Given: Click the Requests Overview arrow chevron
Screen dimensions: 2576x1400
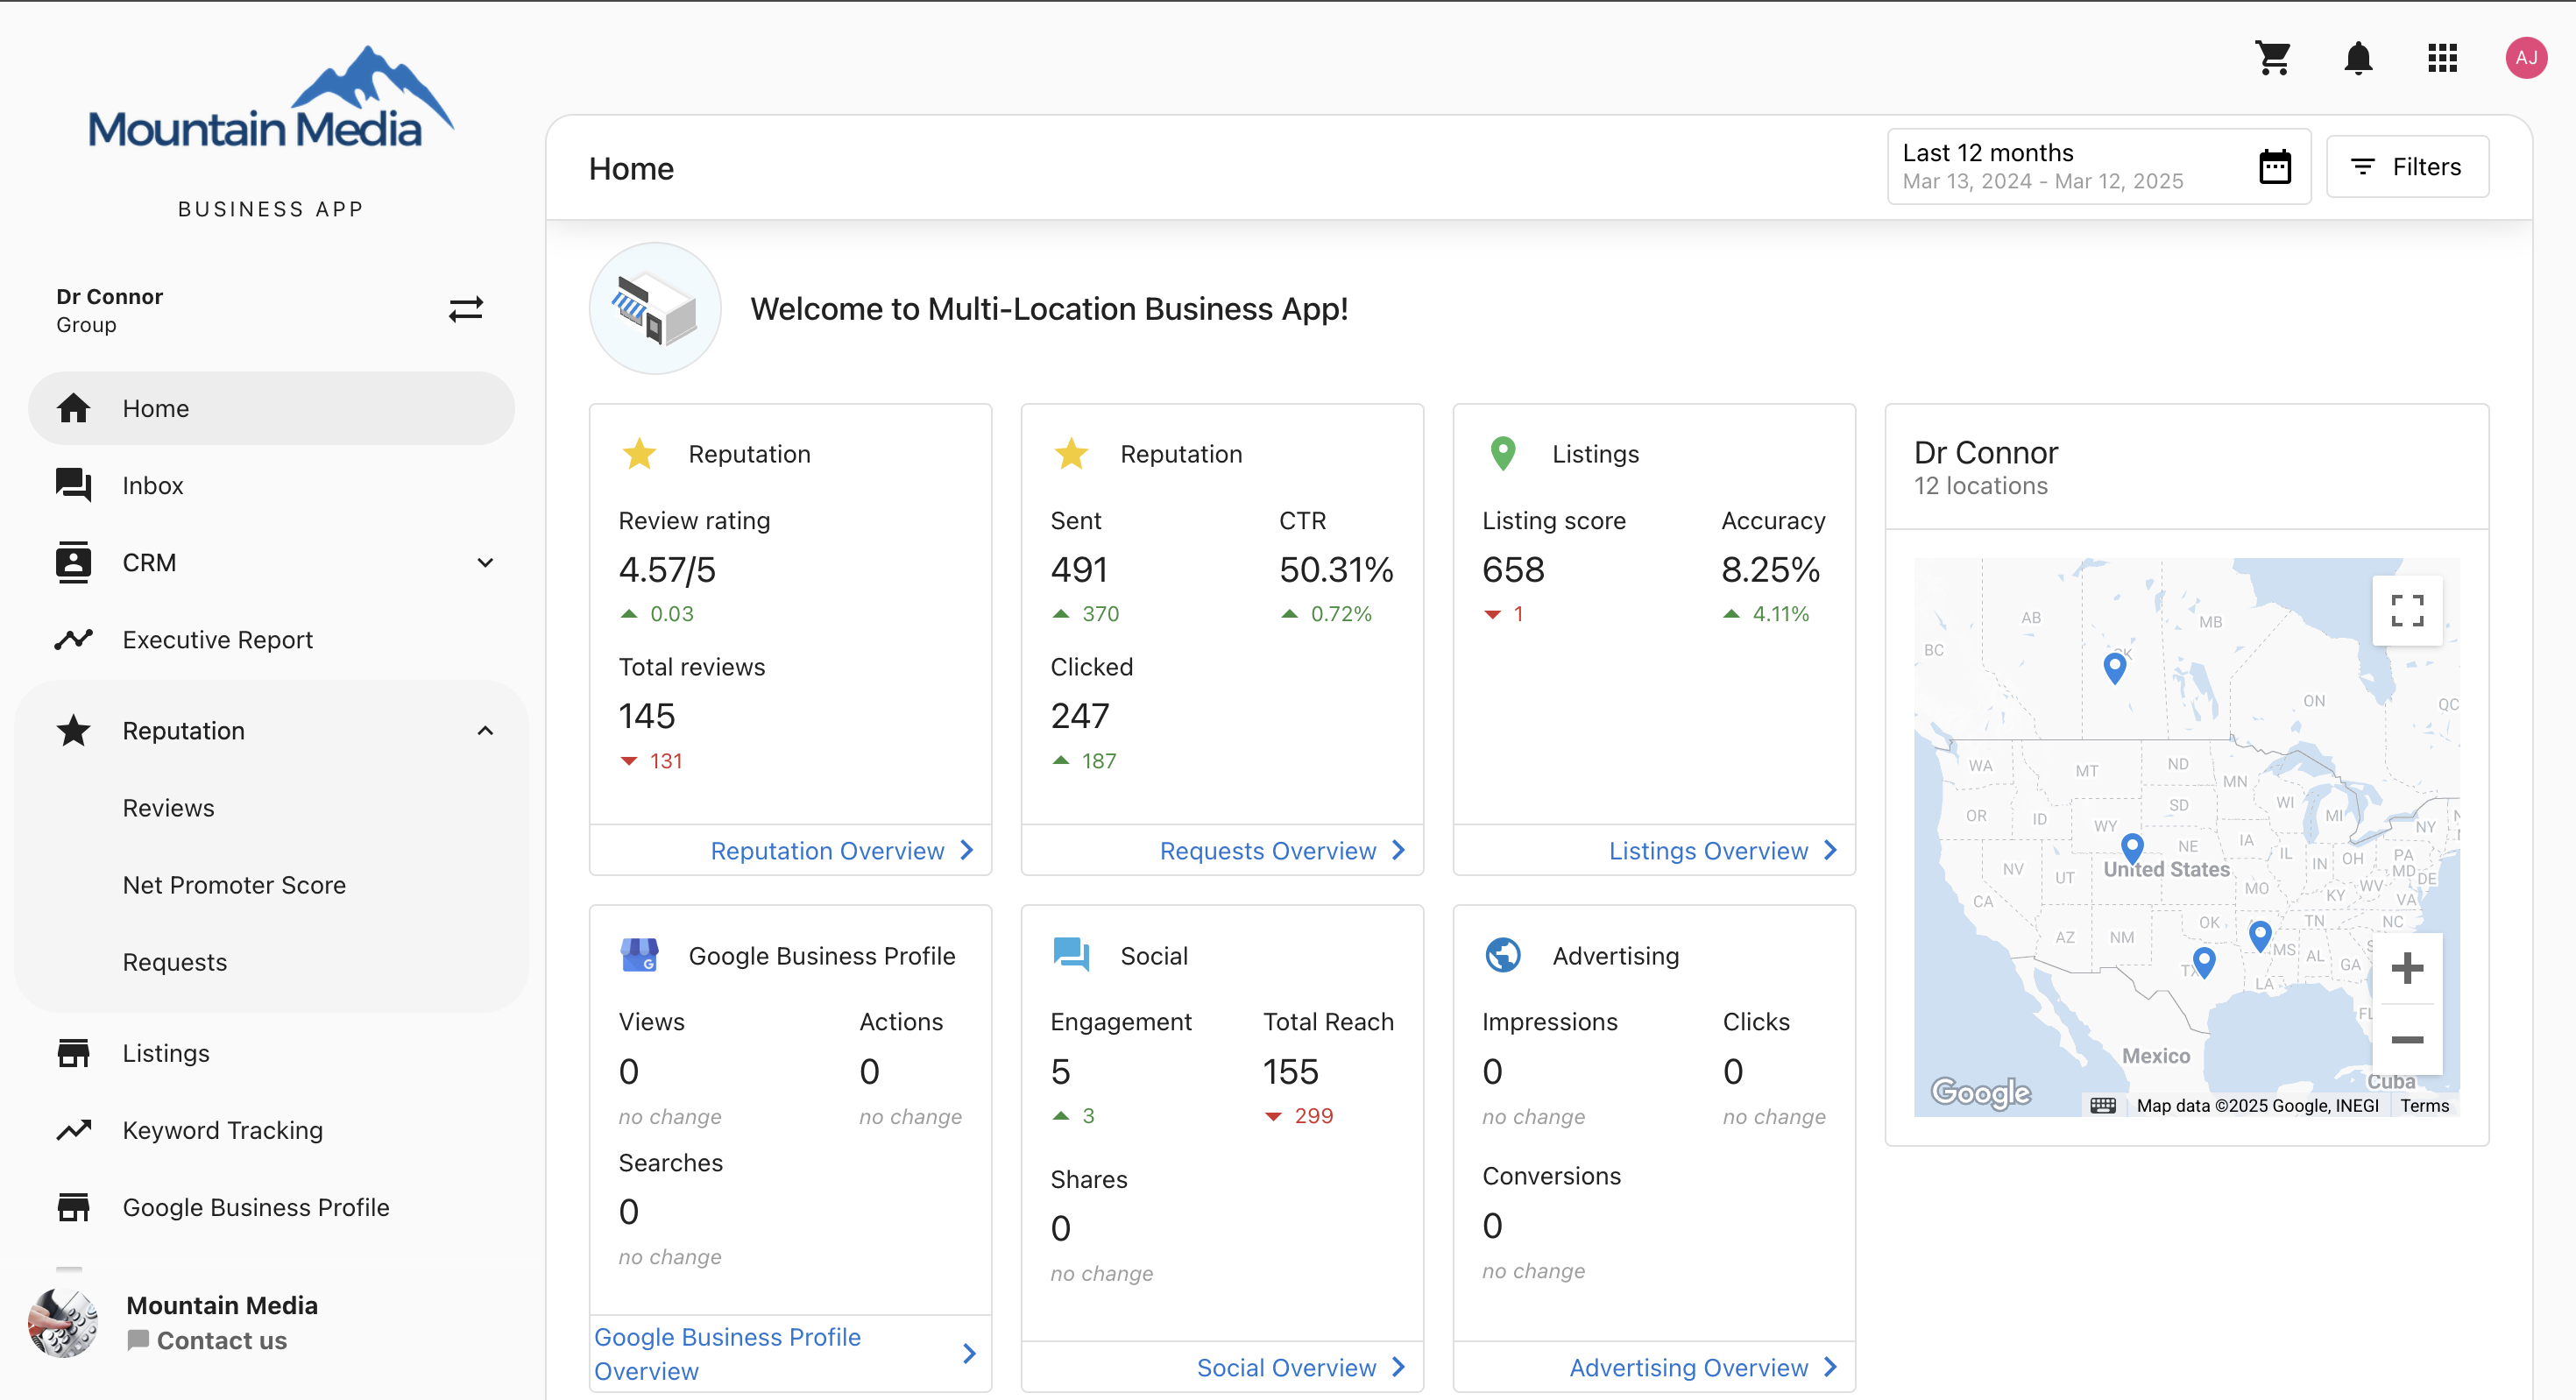Looking at the screenshot, I should tap(1399, 850).
